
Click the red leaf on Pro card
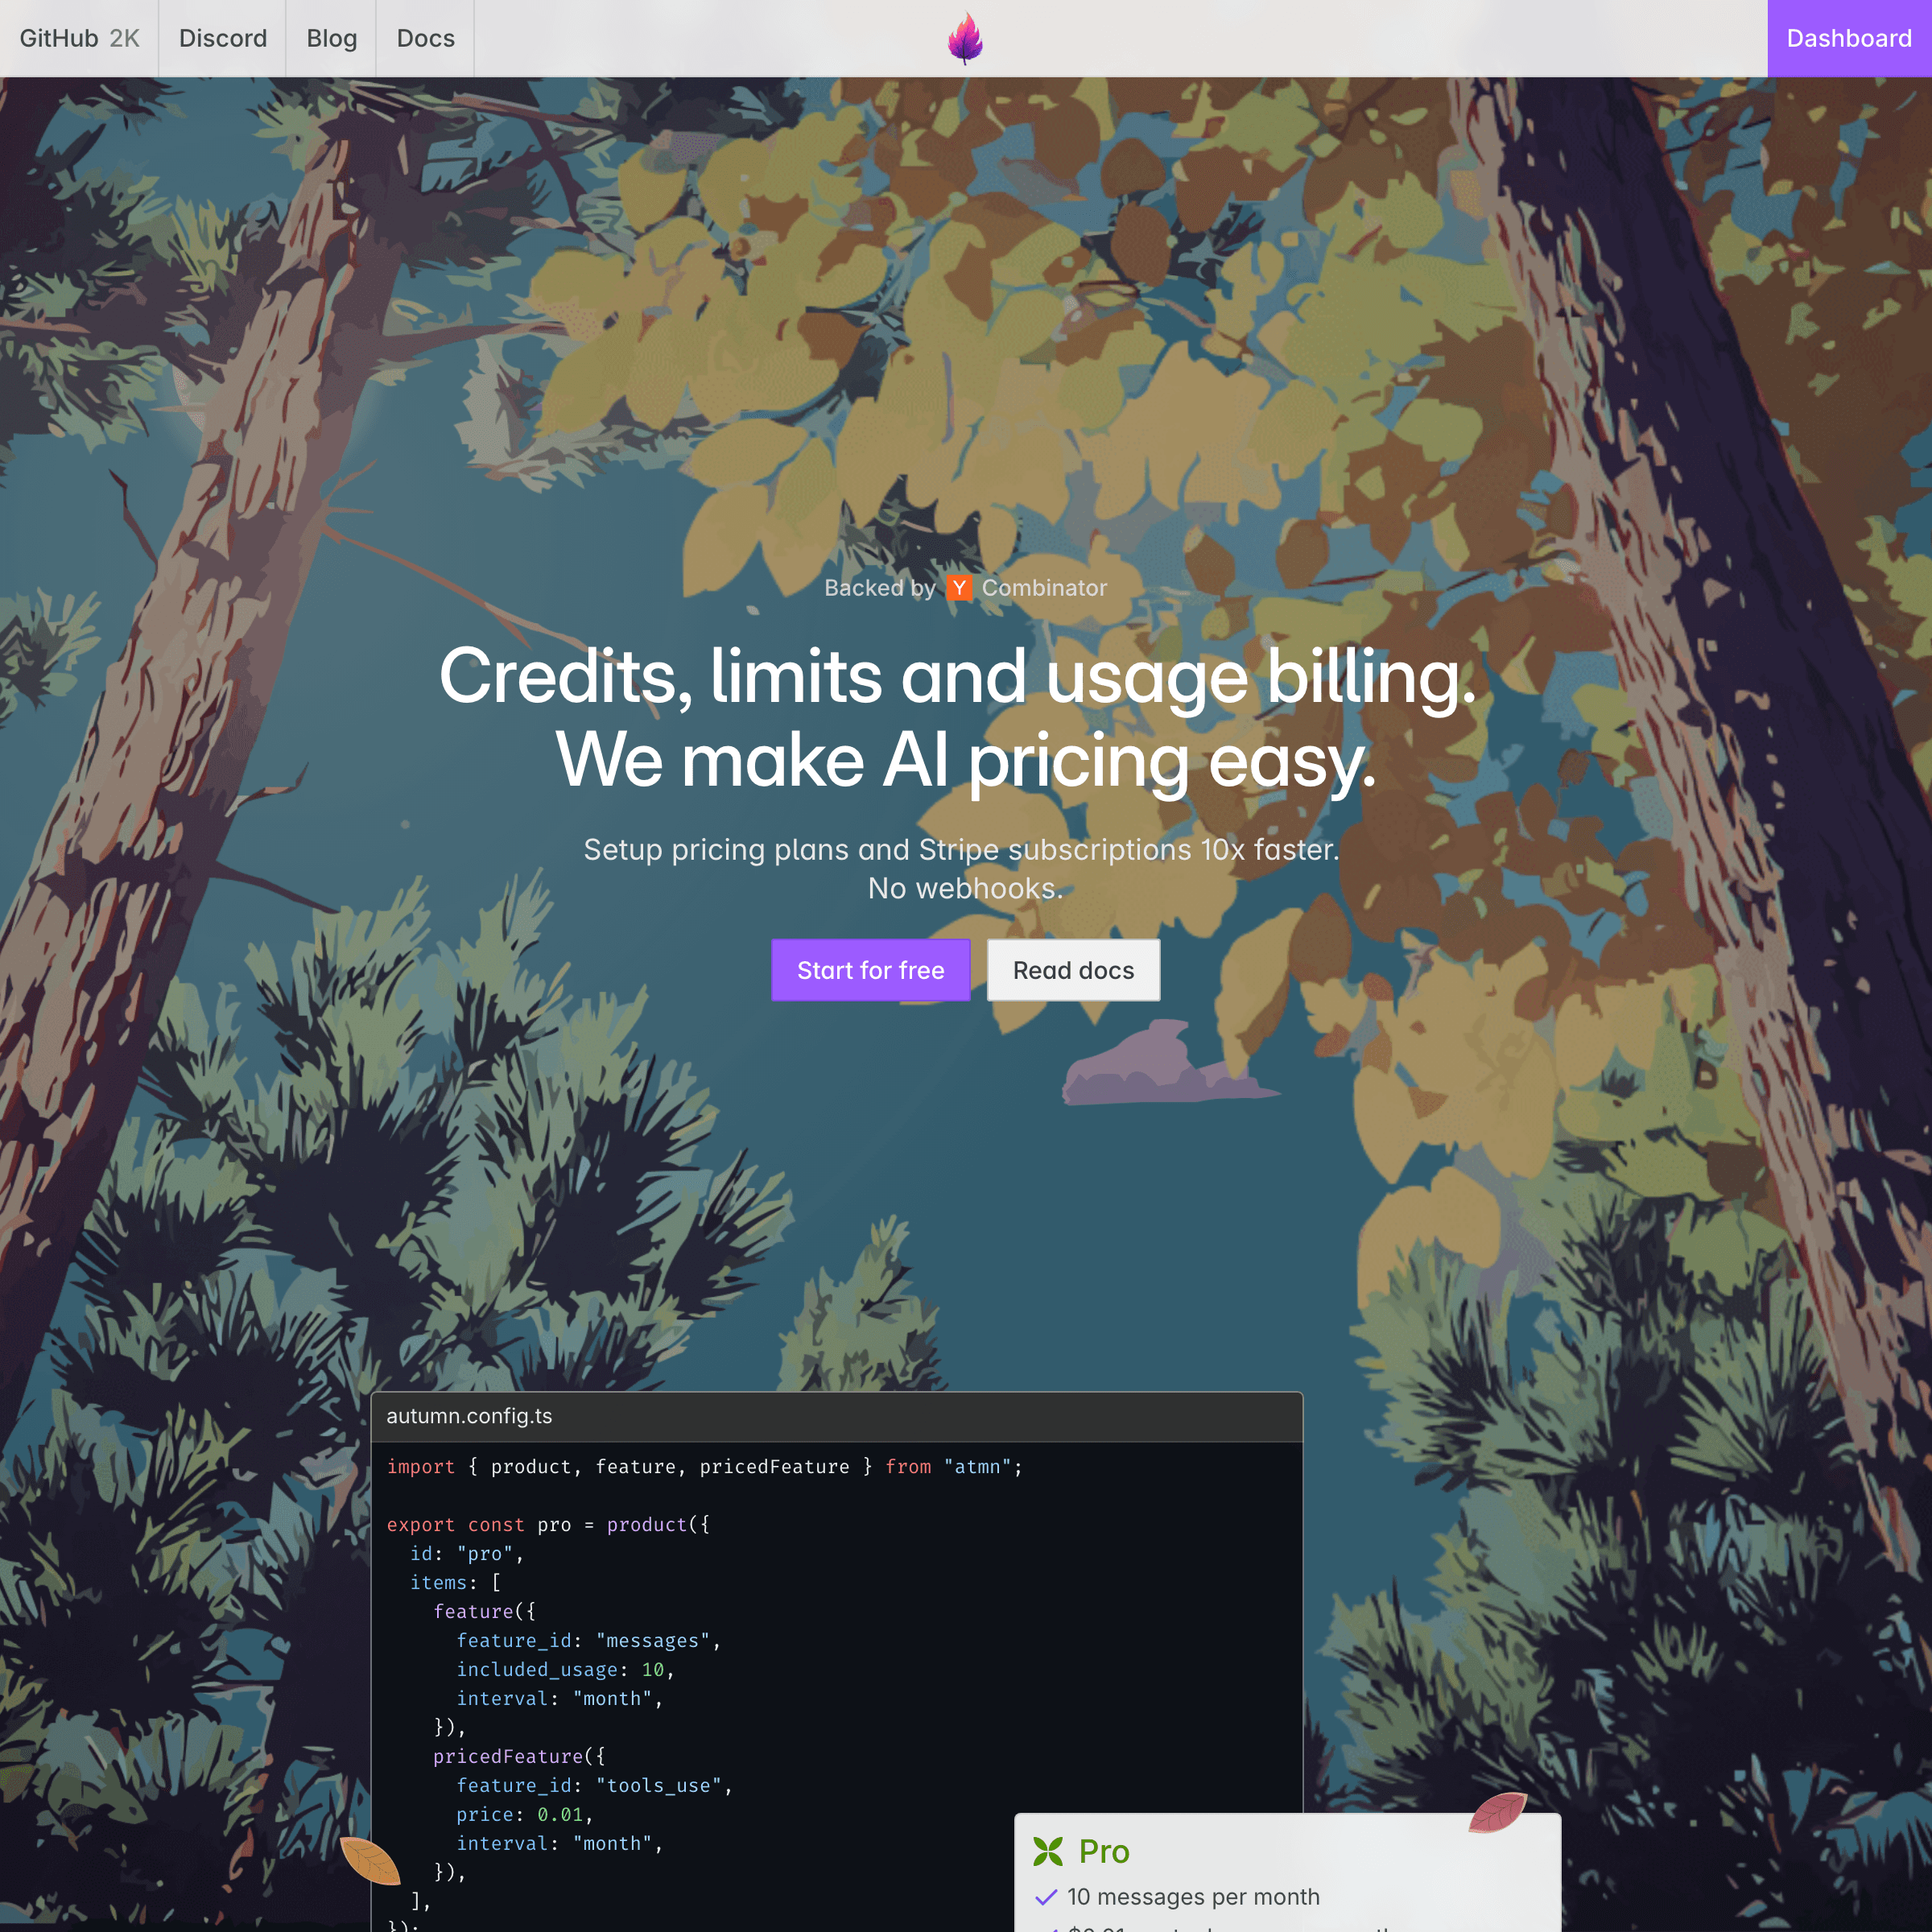pos(1497,1812)
